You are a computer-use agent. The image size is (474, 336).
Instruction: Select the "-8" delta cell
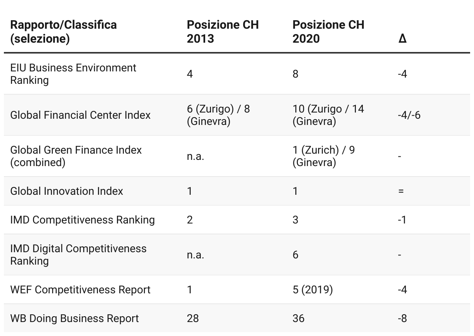pyautogui.click(x=403, y=318)
